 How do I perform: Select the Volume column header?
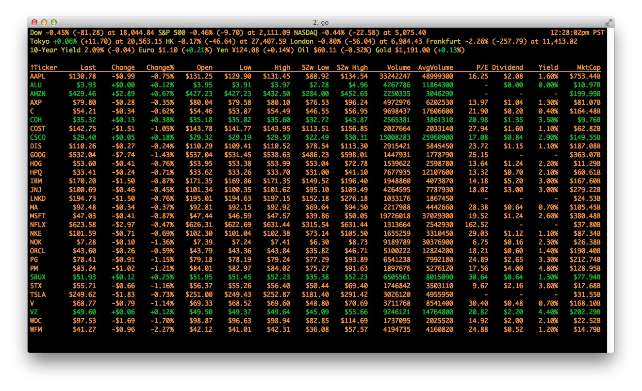399,67
